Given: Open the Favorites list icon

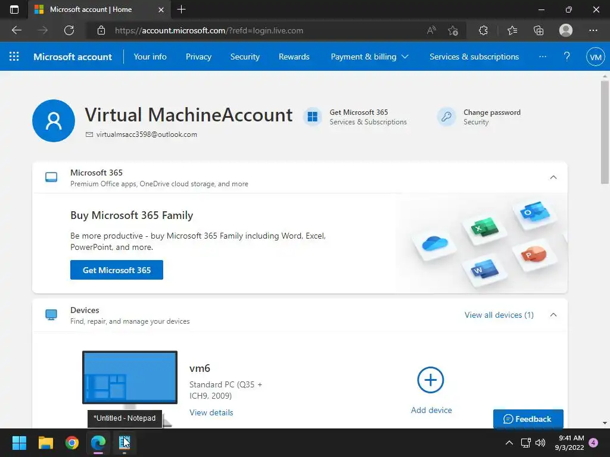Looking at the screenshot, I should tap(512, 30).
